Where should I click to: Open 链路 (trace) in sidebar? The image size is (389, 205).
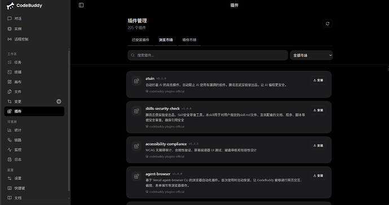[34, 140]
